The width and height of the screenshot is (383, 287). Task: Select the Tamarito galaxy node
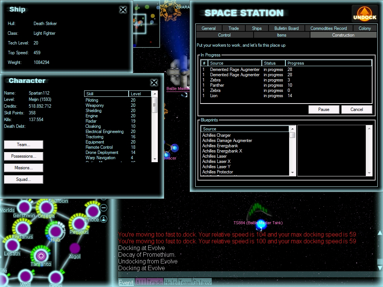pyautogui.click(x=40, y=256)
